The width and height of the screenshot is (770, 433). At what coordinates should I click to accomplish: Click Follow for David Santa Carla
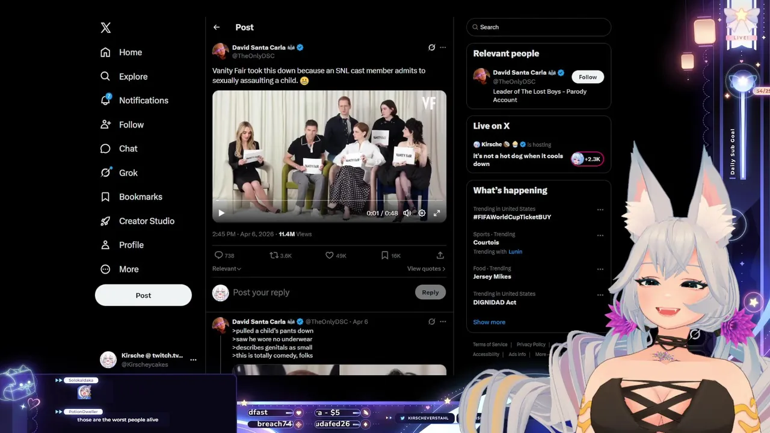pyautogui.click(x=588, y=77)
